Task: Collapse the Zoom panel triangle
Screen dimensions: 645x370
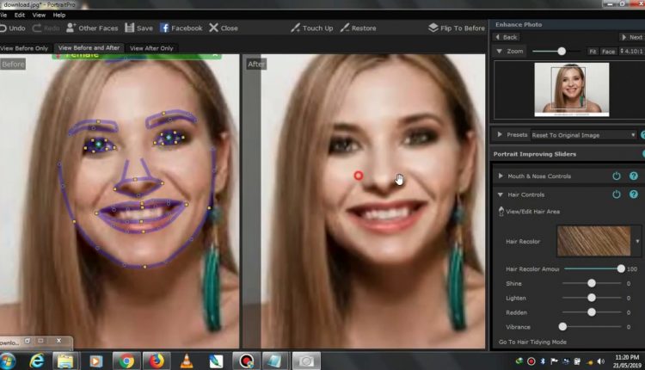Action: point(500,51)
